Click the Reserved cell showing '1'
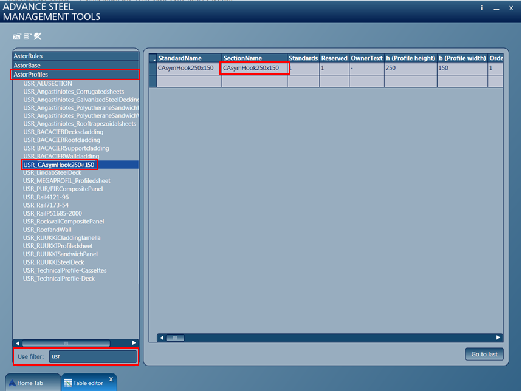 tap(334, 68)
